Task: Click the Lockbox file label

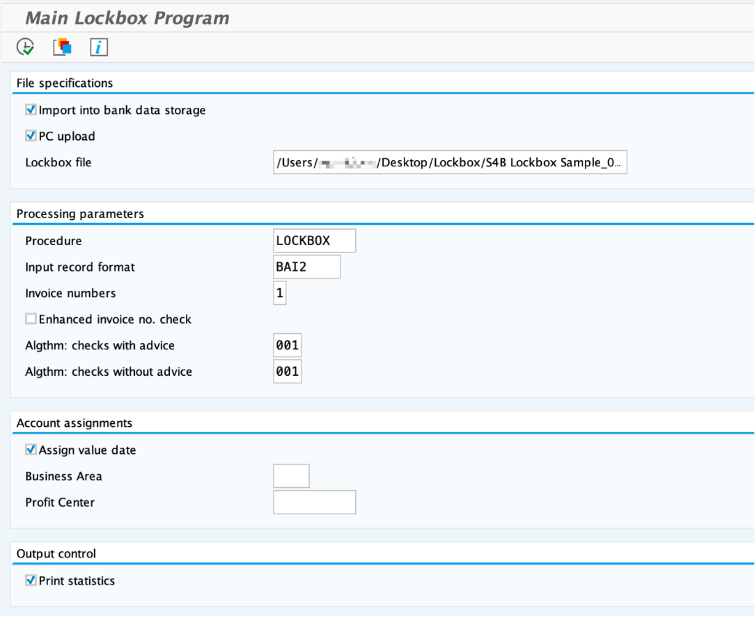Action: click(x=58, y=163)
